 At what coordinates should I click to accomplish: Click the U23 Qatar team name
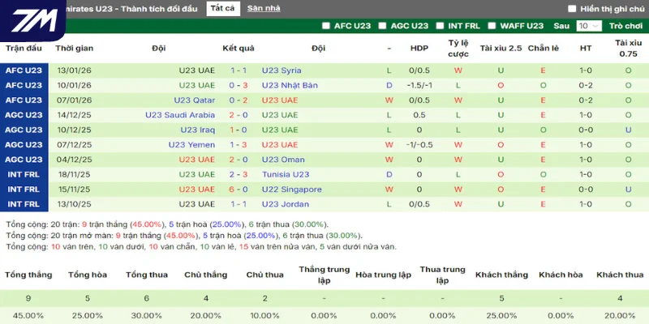[x=194, y=100]
